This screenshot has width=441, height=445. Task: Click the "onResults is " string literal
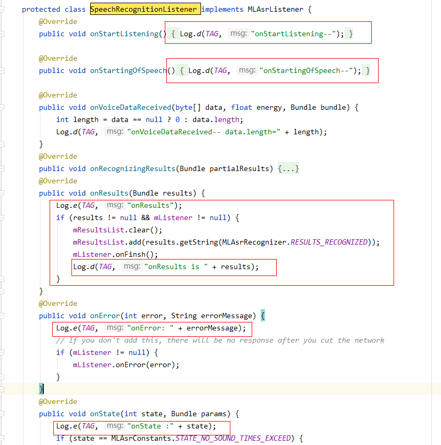pos(176,266)
